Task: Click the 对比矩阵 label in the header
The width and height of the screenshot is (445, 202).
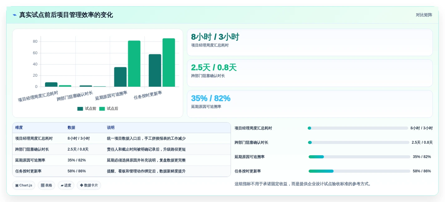Action: pos(424,15)
